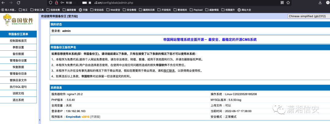Collapse the left sidebar with small arrow
Screen dimensions: 330x124
click(x=39, y=120)
